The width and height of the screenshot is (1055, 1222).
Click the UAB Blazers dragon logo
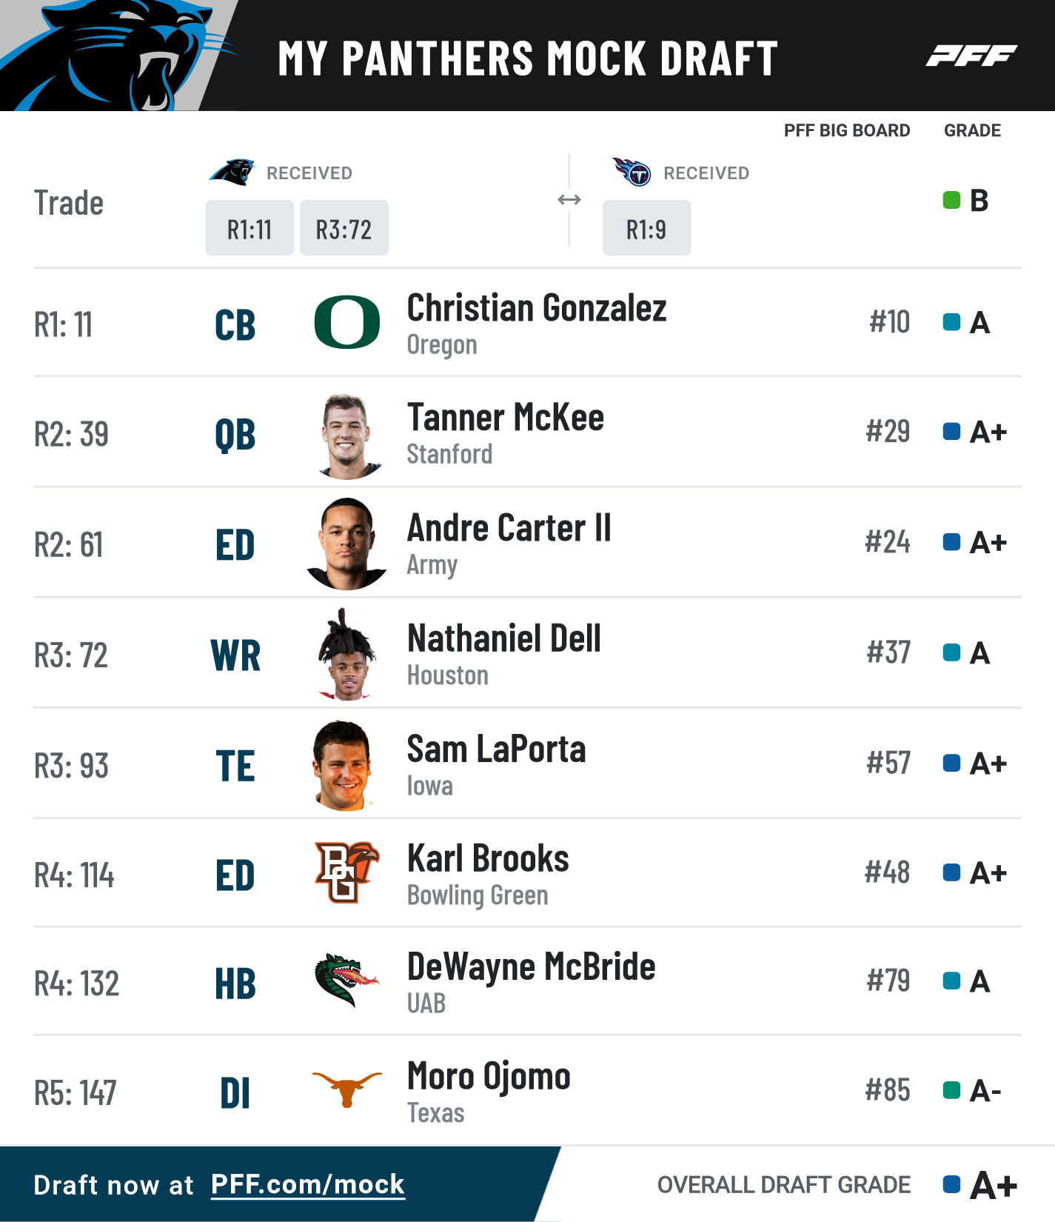pyautogui.click(x=346, y=981)
